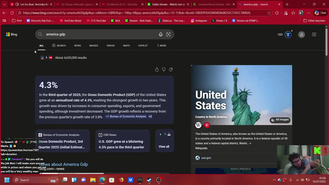Open the usa.gov link
The image size is (329, 185).
point(206,158)
